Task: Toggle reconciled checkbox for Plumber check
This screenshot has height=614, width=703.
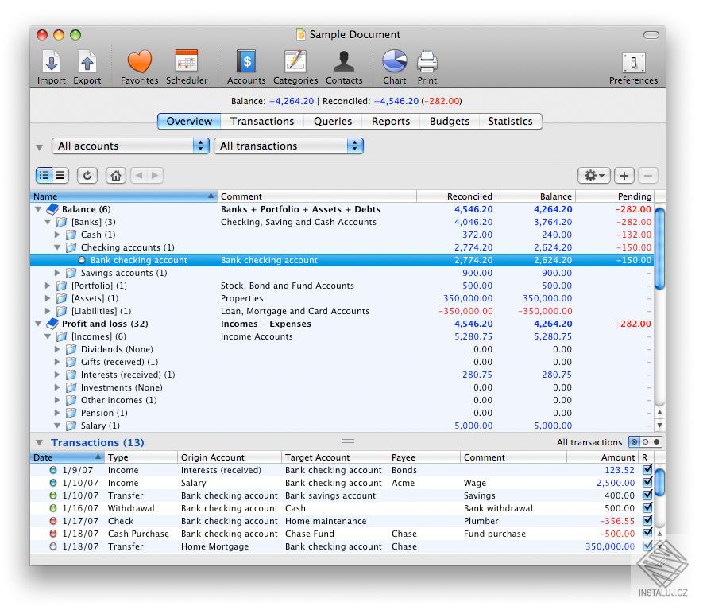Action: [x=647, y=521]
